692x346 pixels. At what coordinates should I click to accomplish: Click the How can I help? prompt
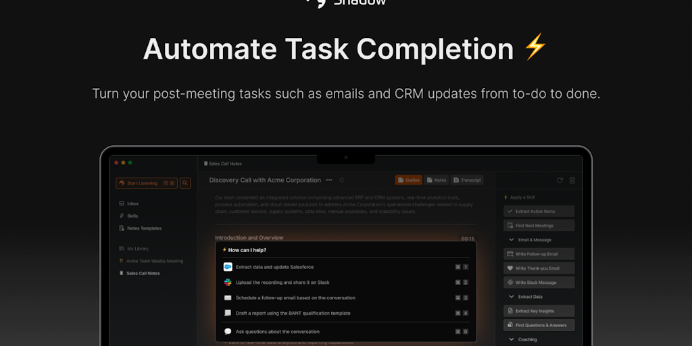(247, 250)
